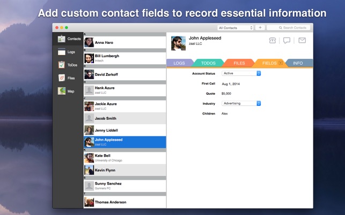Screen dimensions: 345x215
Task: Click the Industry field label
Action: point(209,104)
